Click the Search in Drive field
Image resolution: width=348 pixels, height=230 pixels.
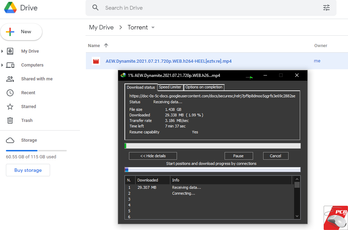coord(211,8)
